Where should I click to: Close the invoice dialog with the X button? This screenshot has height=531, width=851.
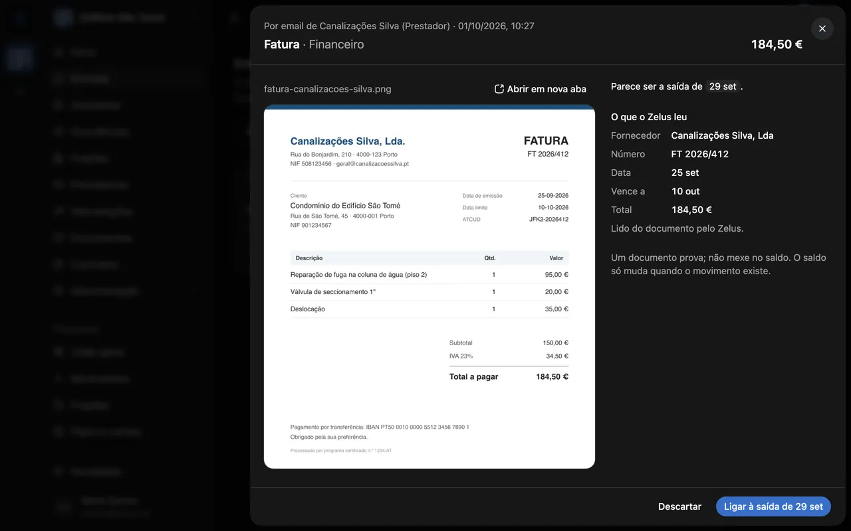click(822, 29)
